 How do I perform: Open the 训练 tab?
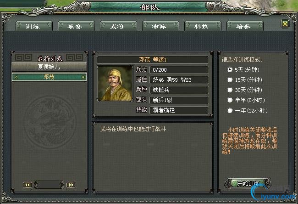tap(34, 26)
